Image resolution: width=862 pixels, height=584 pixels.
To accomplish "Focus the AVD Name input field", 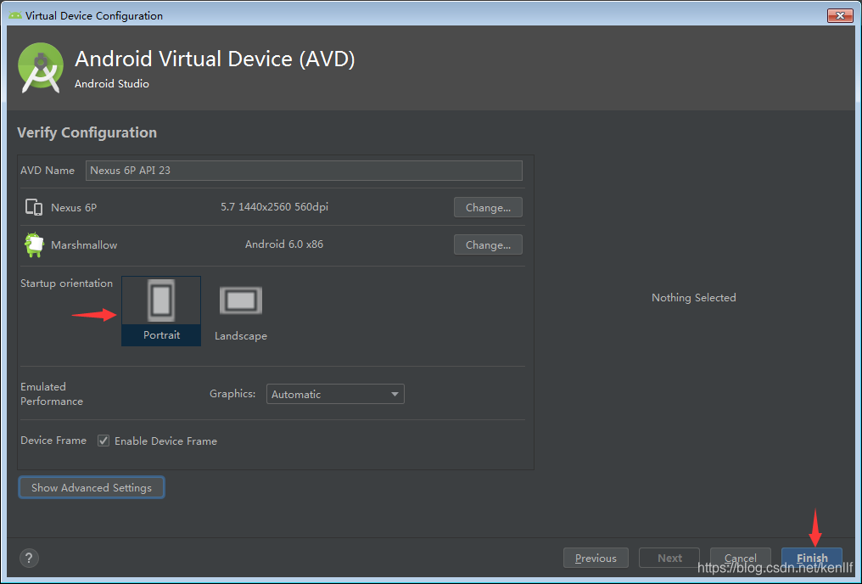I will tap(304, 171).
